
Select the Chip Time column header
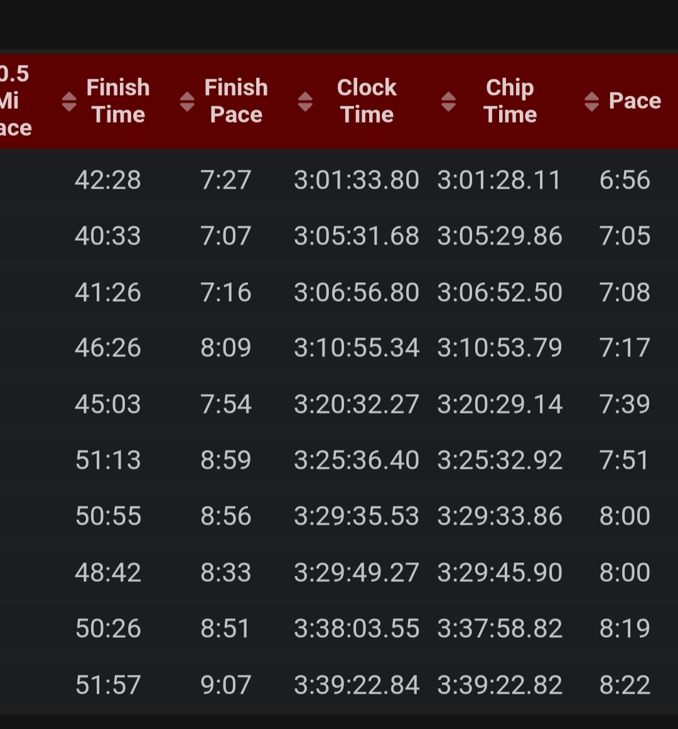click(x=510, y=101)
